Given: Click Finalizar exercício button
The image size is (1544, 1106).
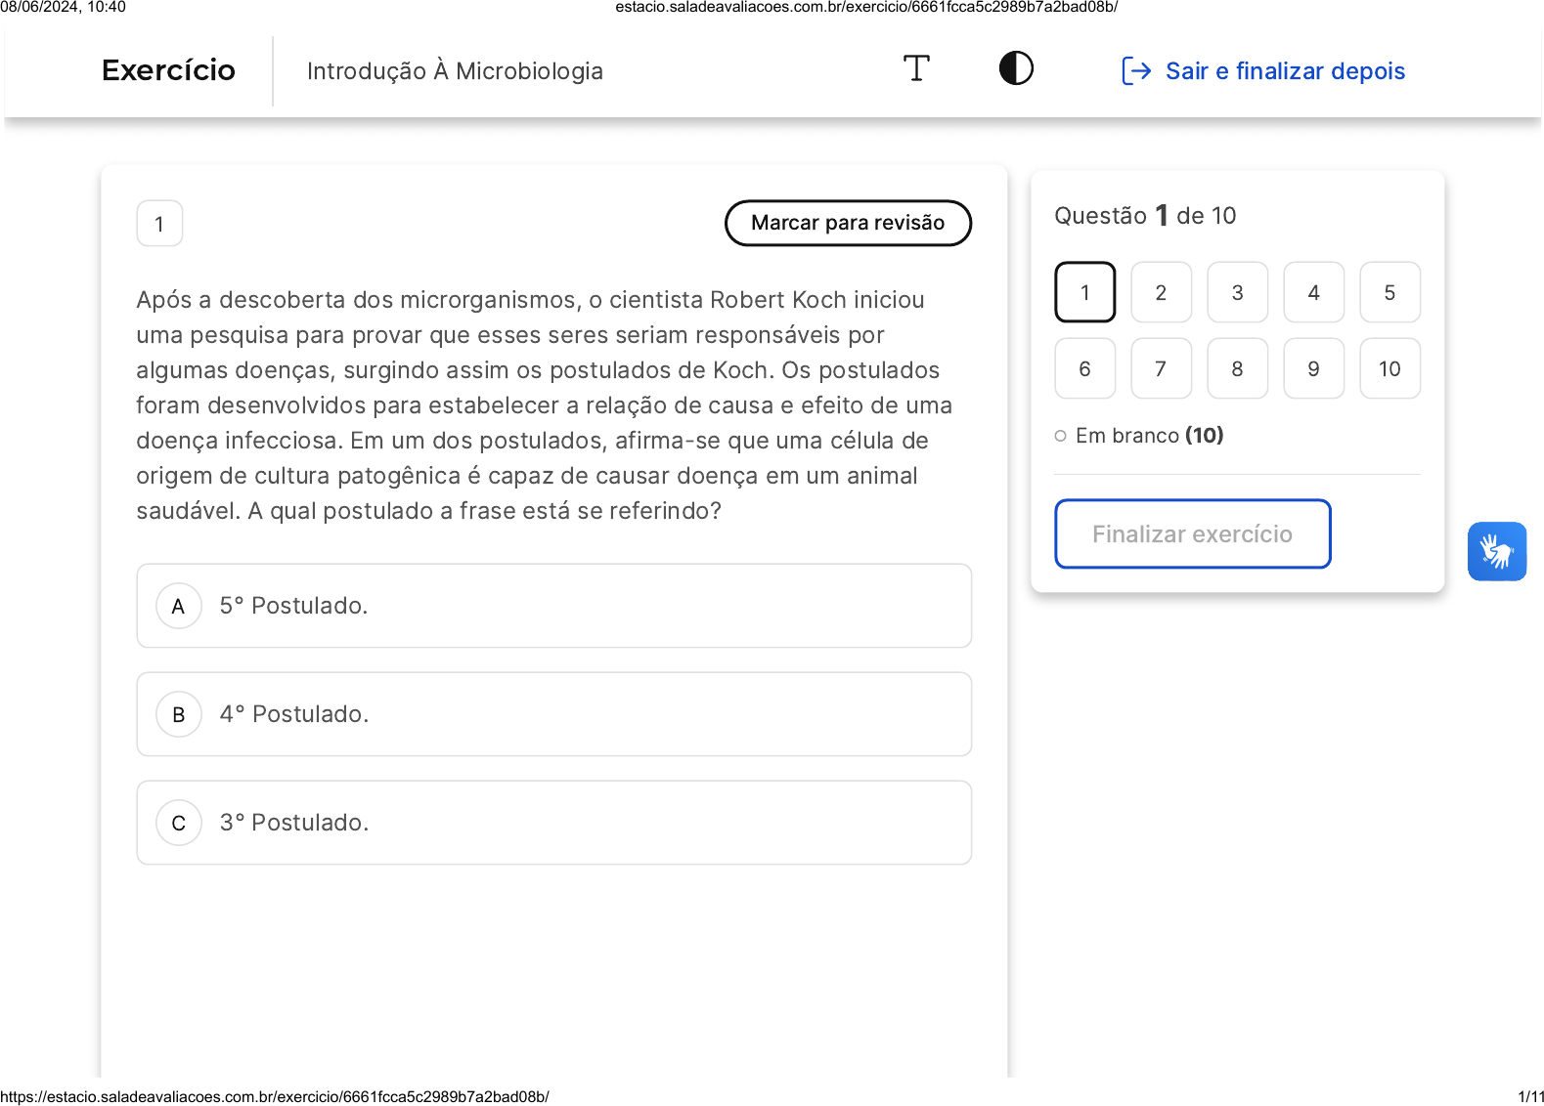Looking at the screenshot, I should pyautogui.click(x=1192, y=533).
